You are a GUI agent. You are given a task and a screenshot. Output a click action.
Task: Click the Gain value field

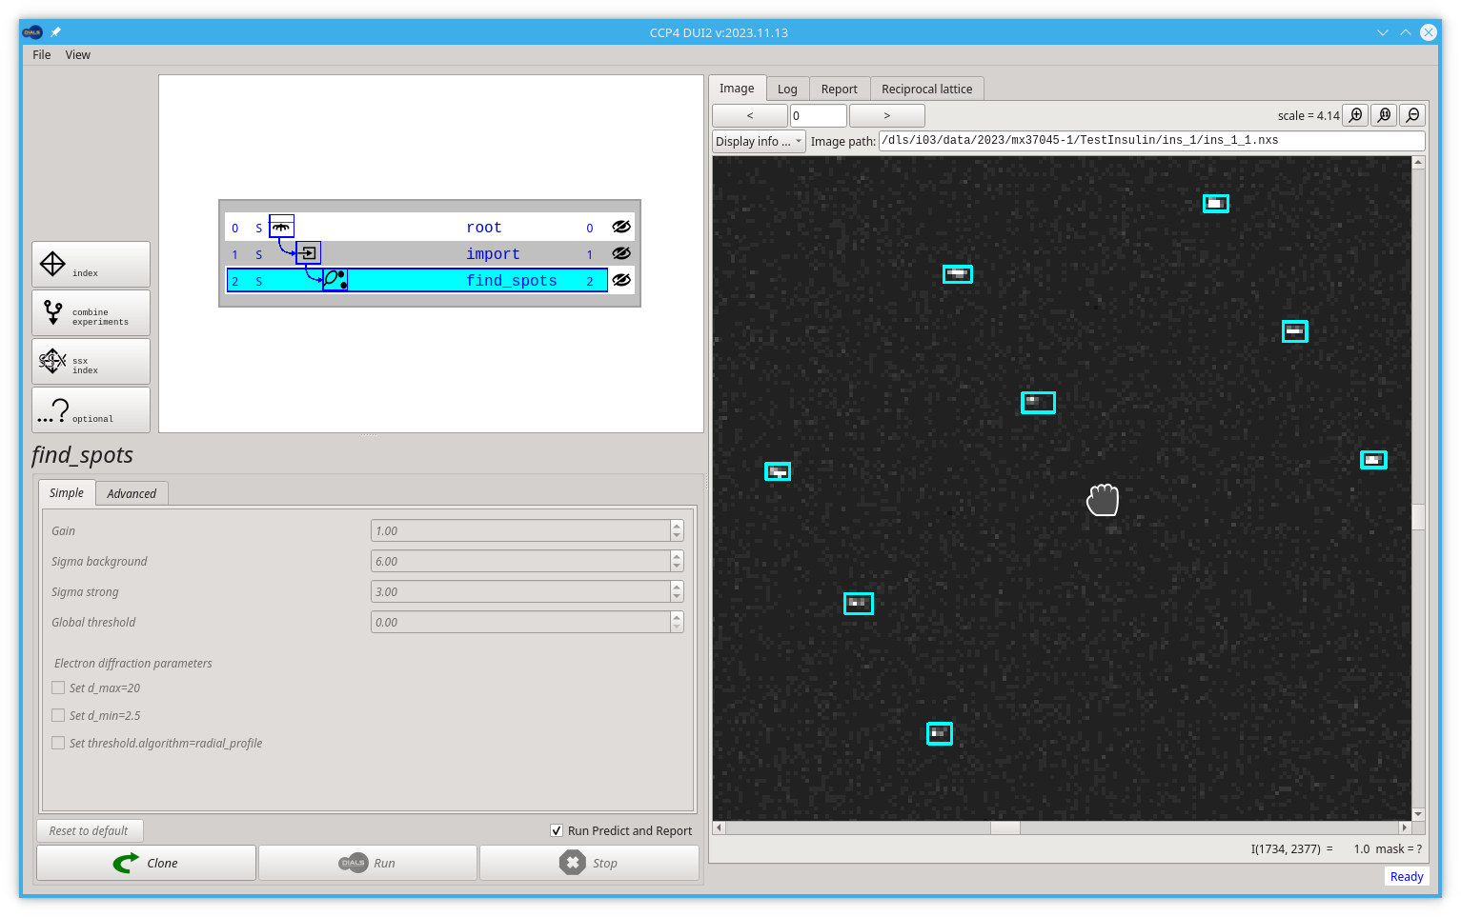tap(520, 530)
